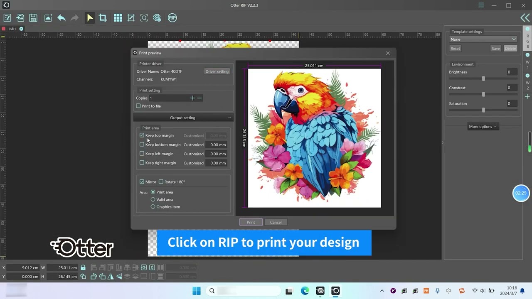532x299 pixels.
Task: Click the flip horizontal triangle icon
Action: pos(111,277)
